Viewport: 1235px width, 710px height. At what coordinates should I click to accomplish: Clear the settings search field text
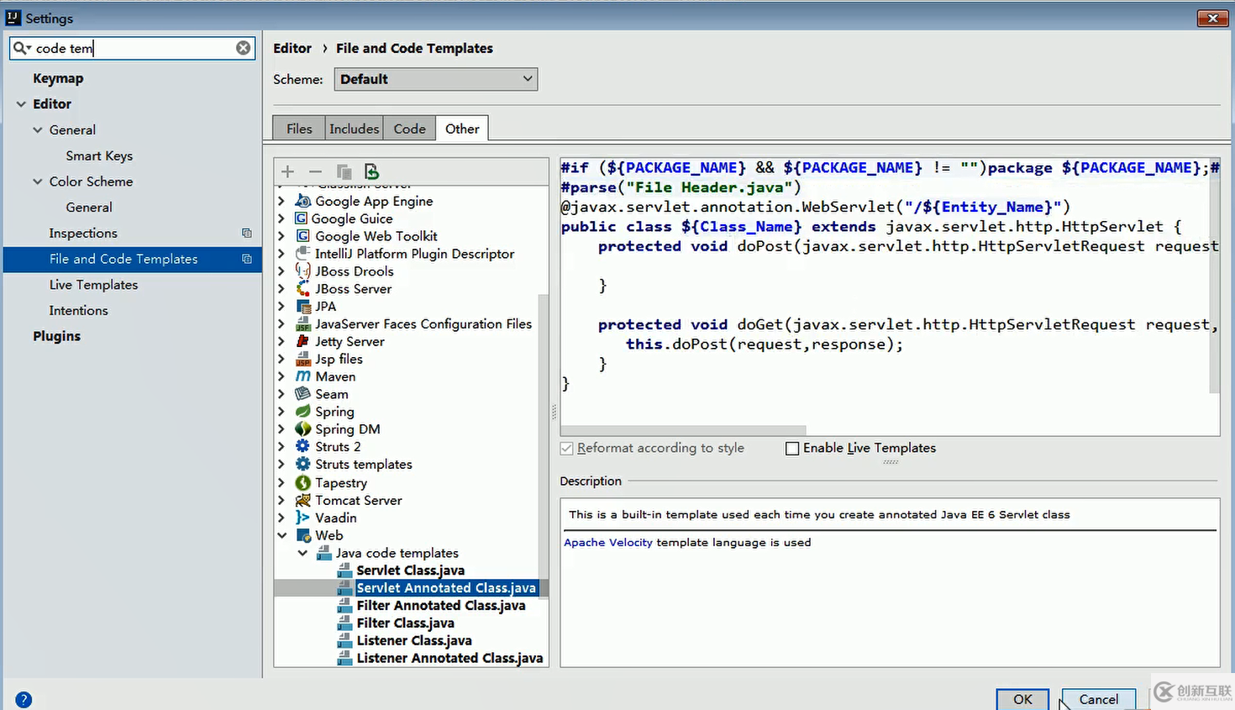243,48
